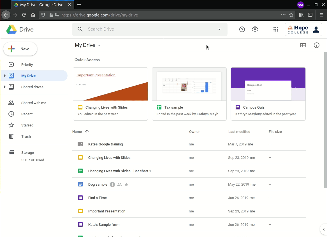The width and height of the screenshot is (327, 237).
Task: Click the New button
Action: [20, 49]
